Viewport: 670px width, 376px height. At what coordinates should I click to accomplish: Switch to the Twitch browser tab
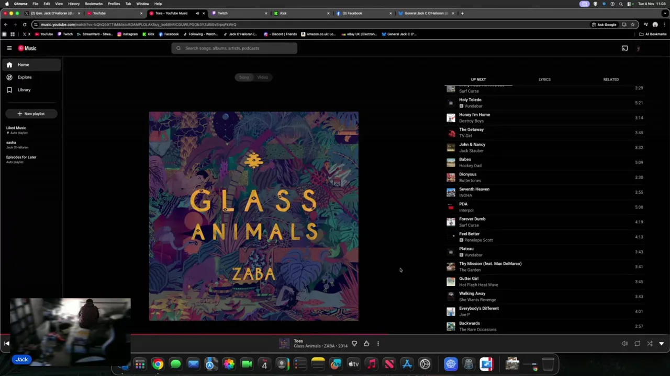point(238,13)
